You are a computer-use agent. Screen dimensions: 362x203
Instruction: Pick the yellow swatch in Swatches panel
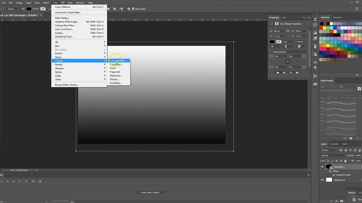click(324, 28)
